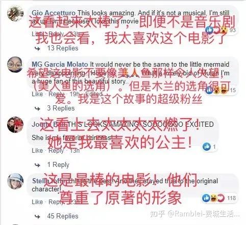This screenshot has height=225, width=246.
Task: Expand the 13 Replies thread
Action: [x=63, y=48]
